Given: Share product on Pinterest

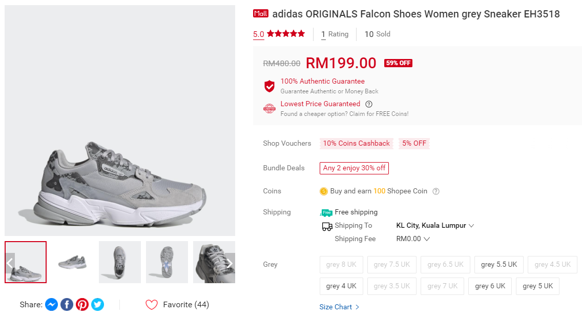Looking at the screenshot, I should 82,305.
